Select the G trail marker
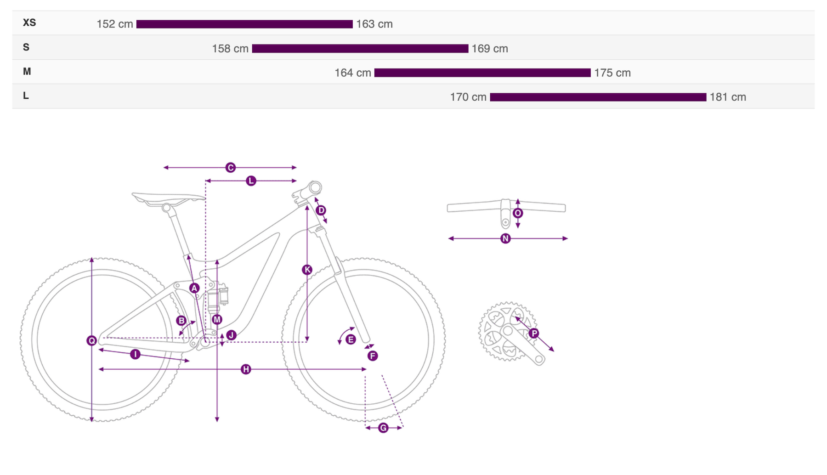Viewport: 827px width, 475px height. pos(383,428)
